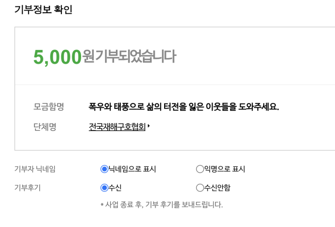Click the 닉네임으로 표시 label text
This screenshot has width=335, height=227.
[x=132, y=169]
